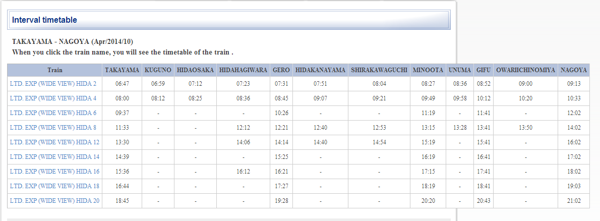Select the 12:40 Hidakanayama time cell

point(320,128)
